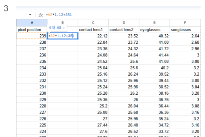Click contact lens2 value 23.52

click(x=124, y=36)
